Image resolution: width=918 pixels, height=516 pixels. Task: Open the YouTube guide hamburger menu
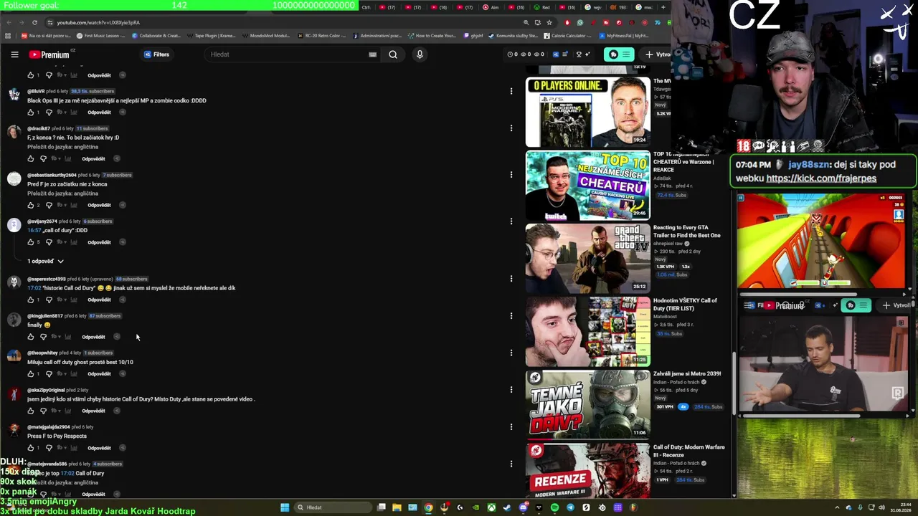(x=14, y=54)
